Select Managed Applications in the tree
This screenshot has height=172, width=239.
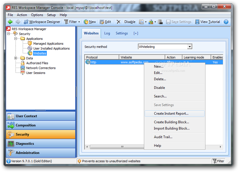click(48, 44)
